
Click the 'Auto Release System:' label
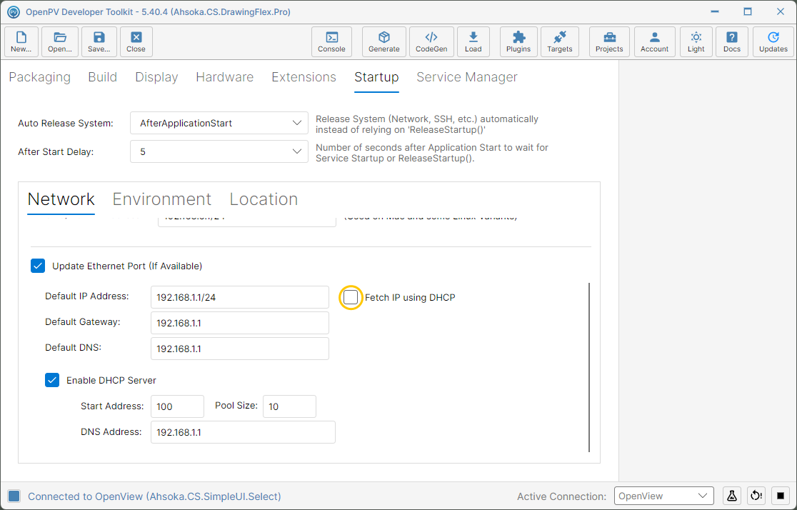click(66, 123)
